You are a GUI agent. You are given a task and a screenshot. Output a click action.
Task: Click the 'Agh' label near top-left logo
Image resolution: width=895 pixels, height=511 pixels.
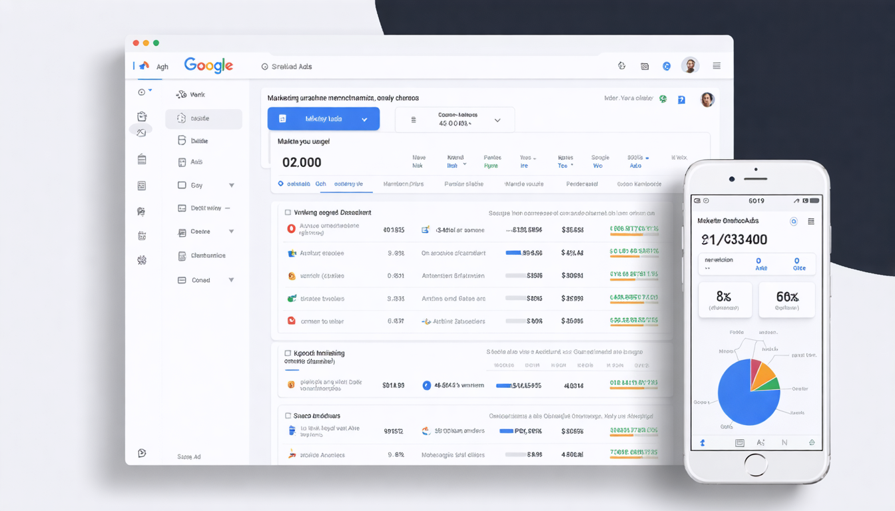coord(162,67)
